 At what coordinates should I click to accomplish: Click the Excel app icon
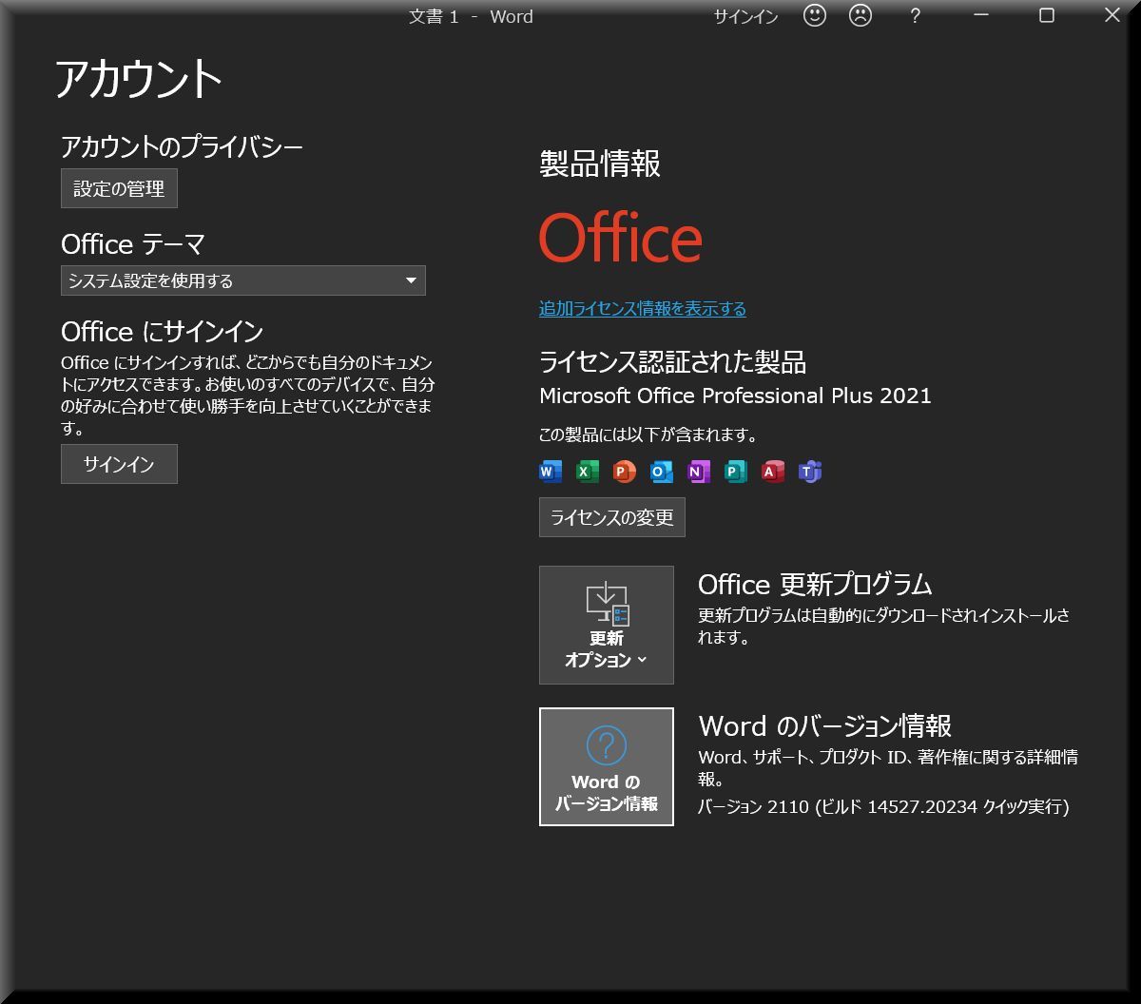coord(588,472)
